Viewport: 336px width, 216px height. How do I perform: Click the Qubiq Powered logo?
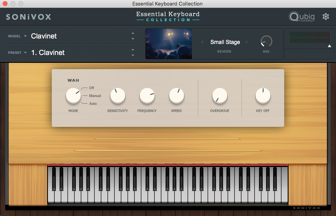301,17
